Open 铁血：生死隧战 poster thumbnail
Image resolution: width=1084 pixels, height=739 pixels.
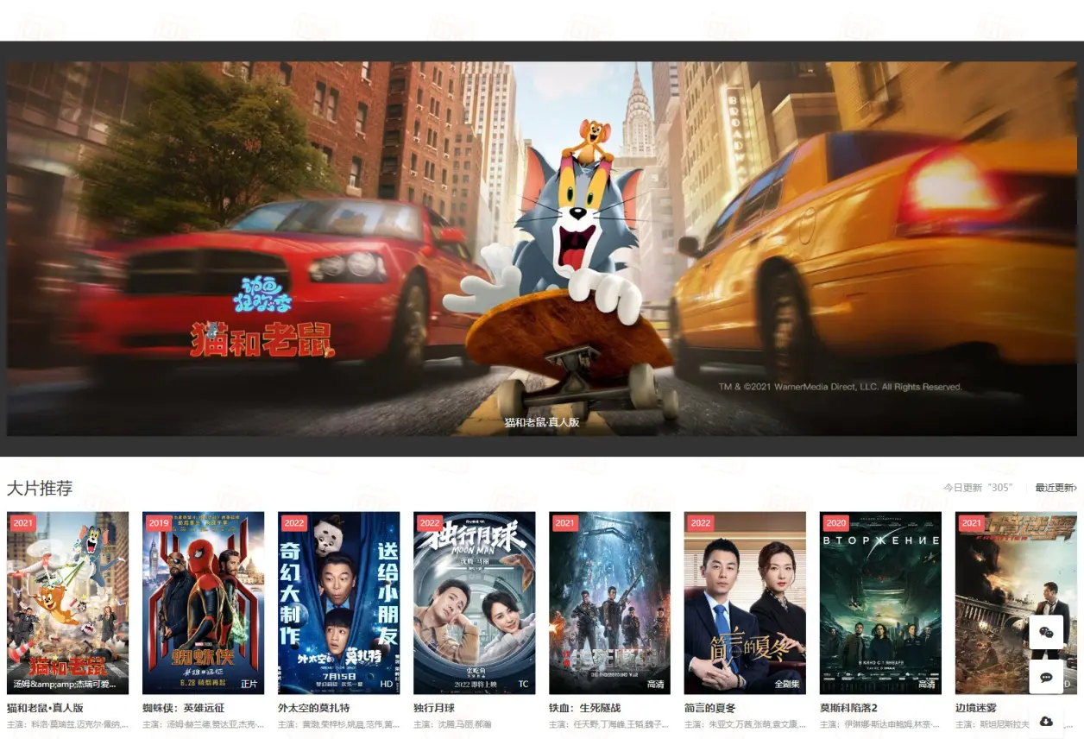pos(609,603)
